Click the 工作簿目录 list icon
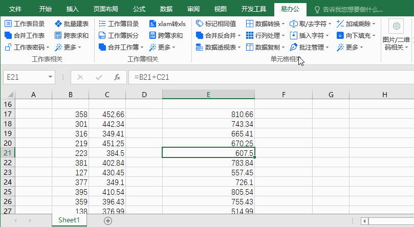This screenshot has width=414, height=227. 102,24
